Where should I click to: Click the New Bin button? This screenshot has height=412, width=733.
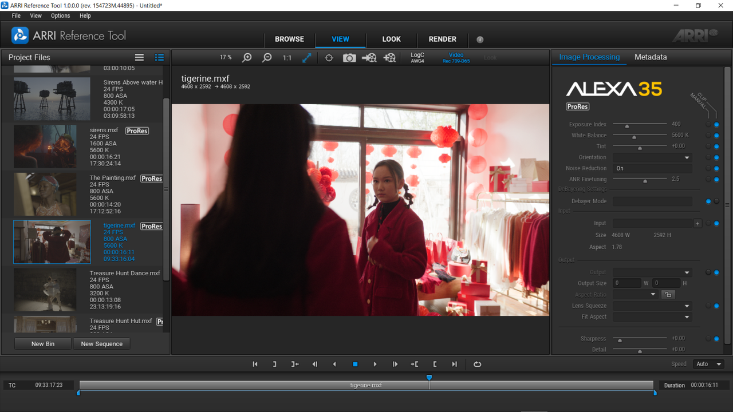click(x=43, y=344)
